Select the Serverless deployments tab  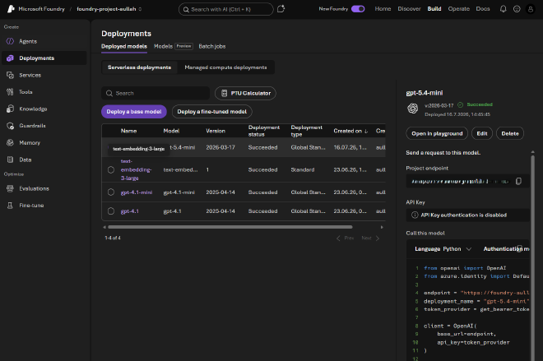click(x=139, y=67)
